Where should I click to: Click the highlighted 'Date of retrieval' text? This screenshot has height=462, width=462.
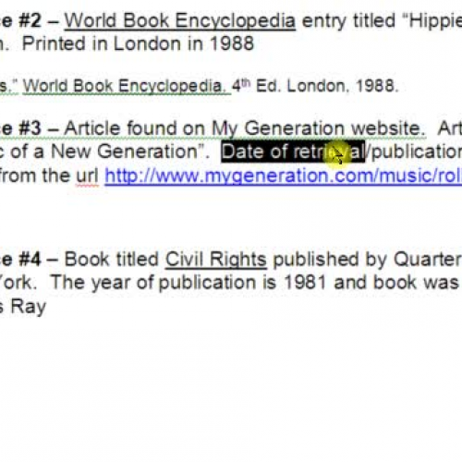point(293,152)
